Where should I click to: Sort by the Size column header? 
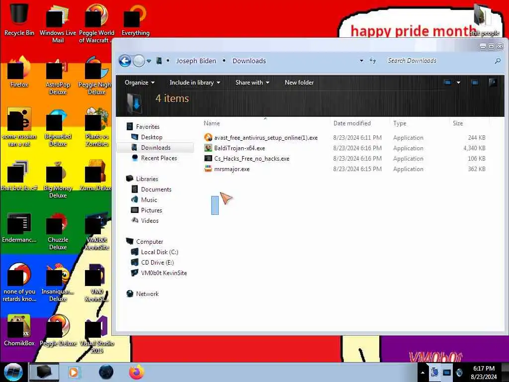tap(458, 123)
